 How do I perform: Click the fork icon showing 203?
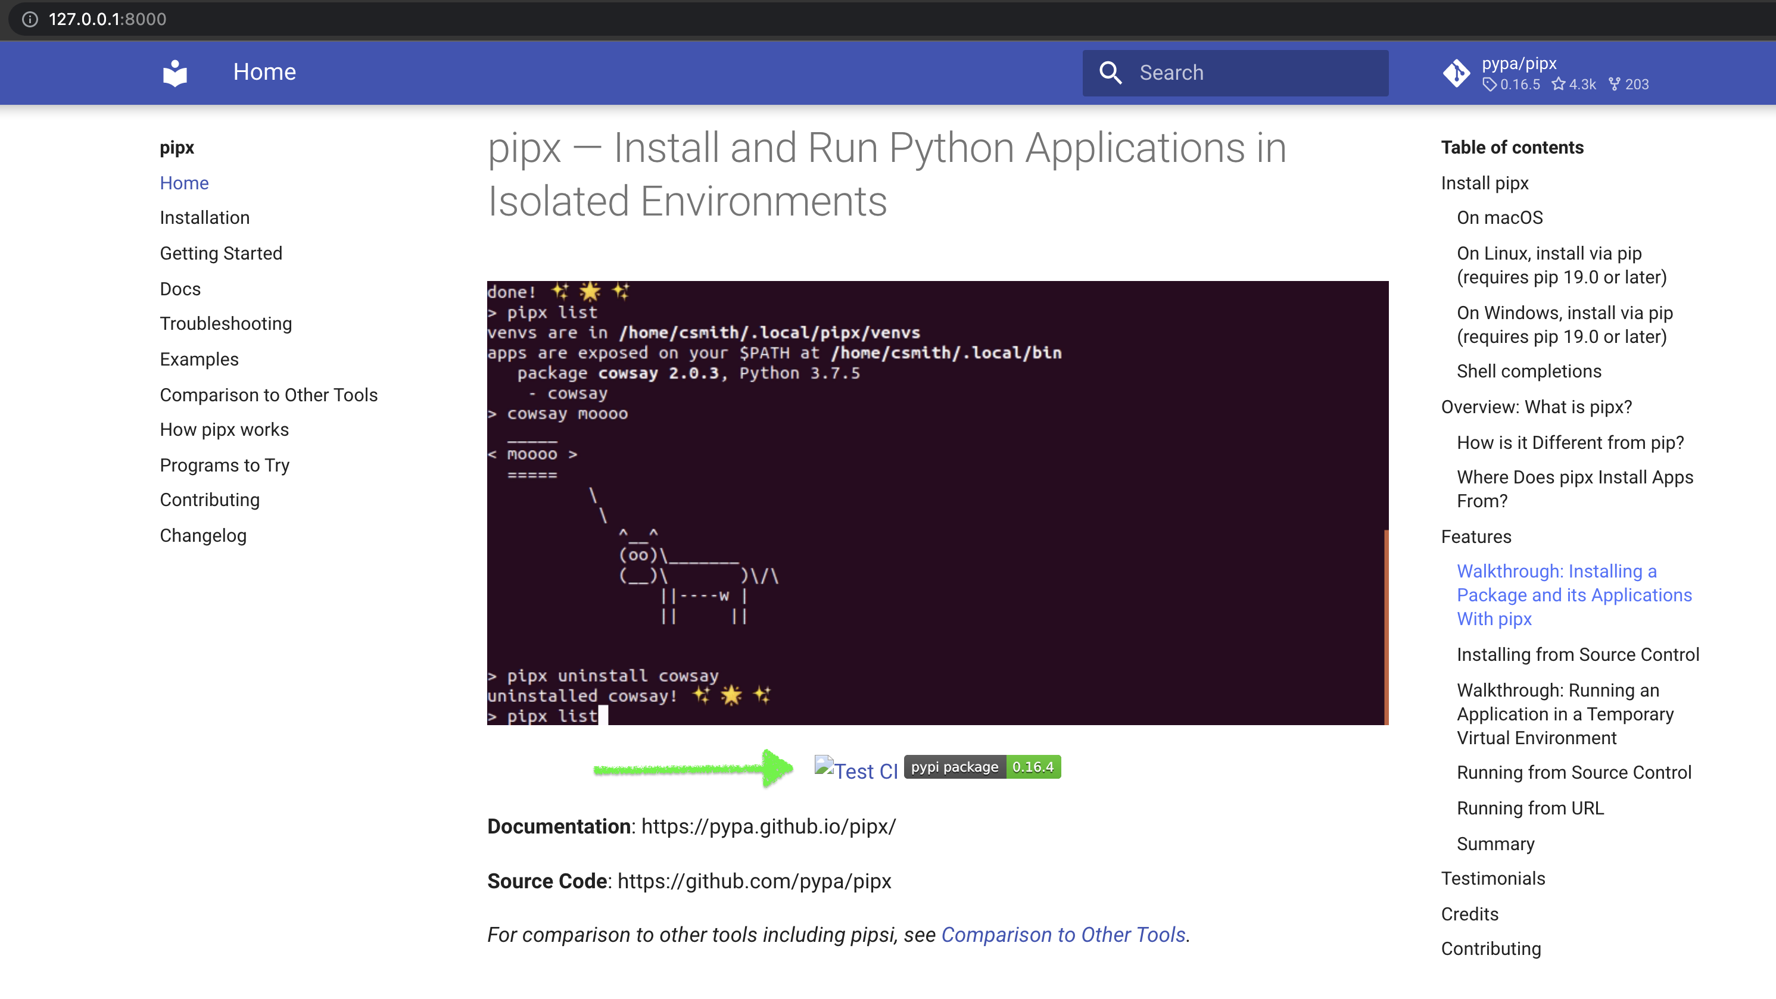pyautogui.click(x=1614, y=84)
